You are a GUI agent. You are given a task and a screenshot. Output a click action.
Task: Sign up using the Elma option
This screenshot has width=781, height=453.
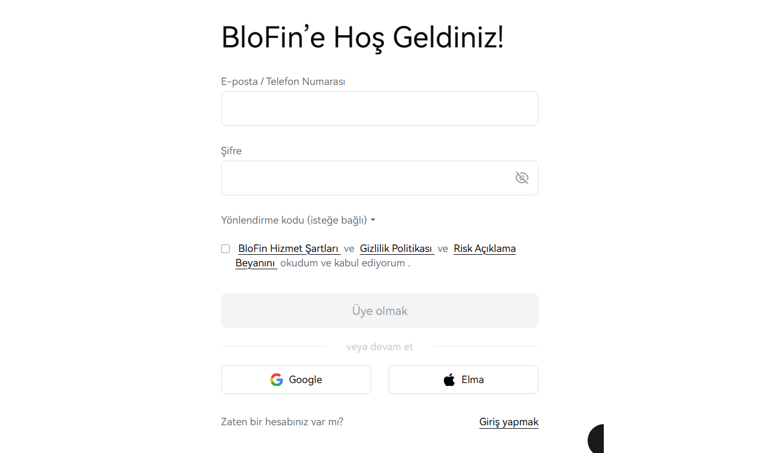pos(463,380)
